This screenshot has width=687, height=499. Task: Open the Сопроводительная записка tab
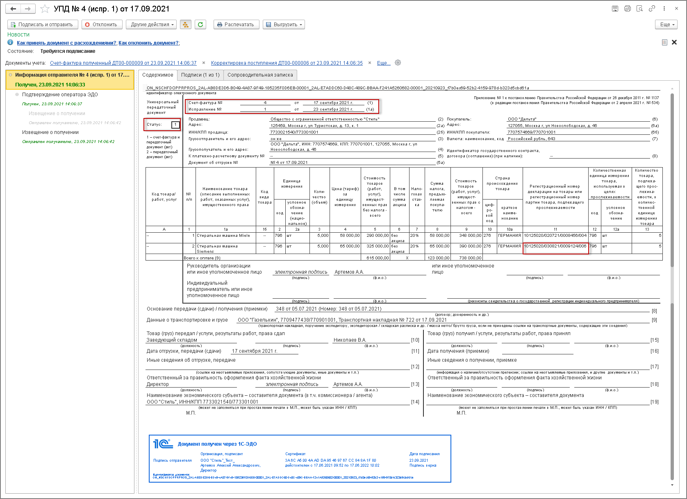point(260,75)
